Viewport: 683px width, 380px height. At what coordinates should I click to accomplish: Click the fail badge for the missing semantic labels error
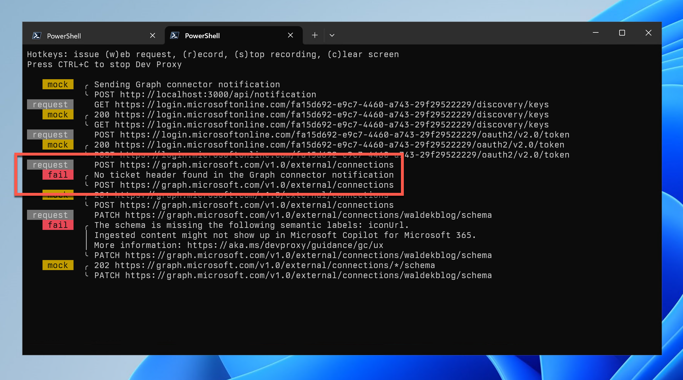58,225
